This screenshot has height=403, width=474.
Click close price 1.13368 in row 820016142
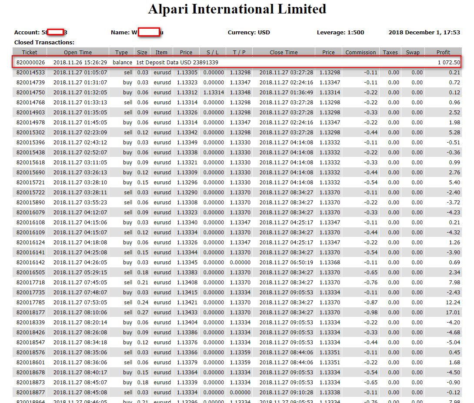pyautogui.click(x=330, y=262)
